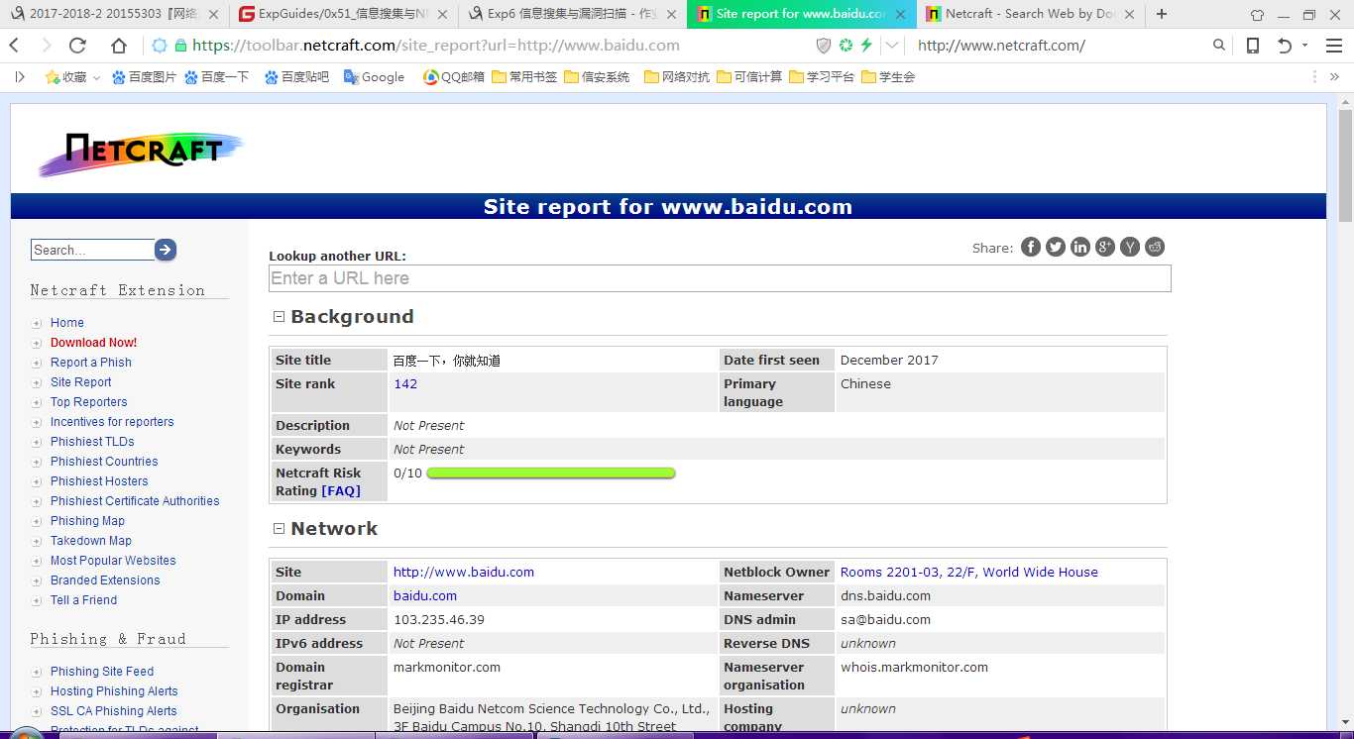Screen dimensions: 1354x739
Task: Focus the 'Enter a URL here' lookup field
Action: [x=720, y=278]
